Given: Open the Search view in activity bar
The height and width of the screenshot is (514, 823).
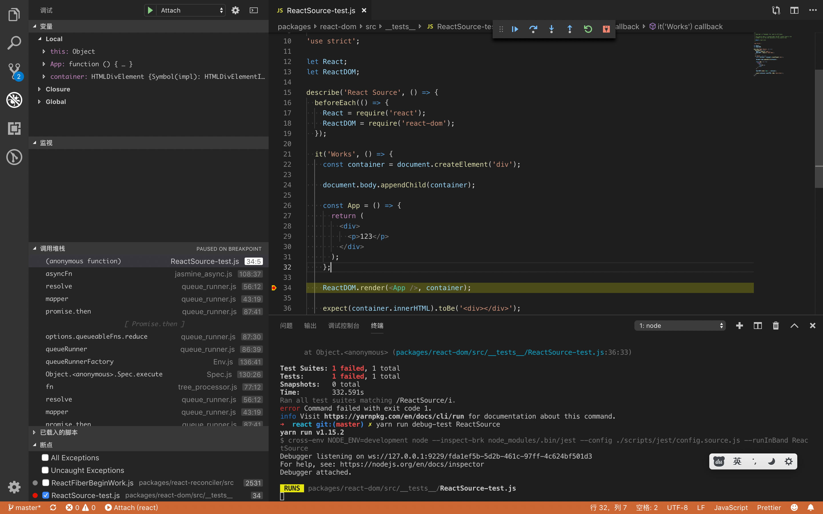Looking at the screenshot, I should pyautogui.click(x=14, y=43).
